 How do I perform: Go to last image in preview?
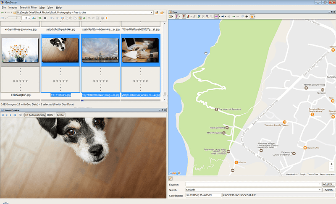pos(15,115)
